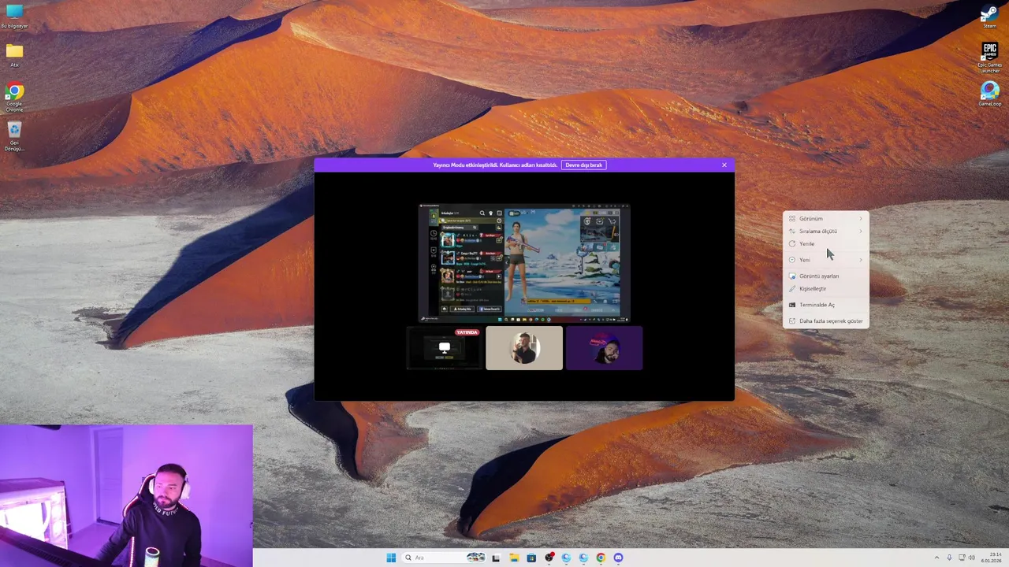
Task: Click the taskbar Ara search box
Action: 443,558
